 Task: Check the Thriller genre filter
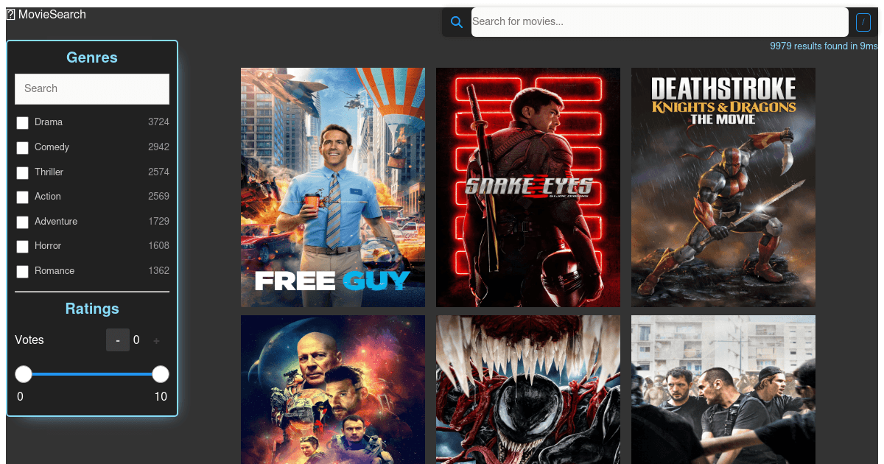[23, 173]
